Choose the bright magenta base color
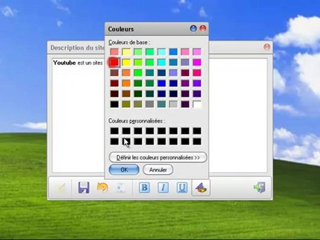The width and height of the screenshot is (320, 240). pos(197,62)
